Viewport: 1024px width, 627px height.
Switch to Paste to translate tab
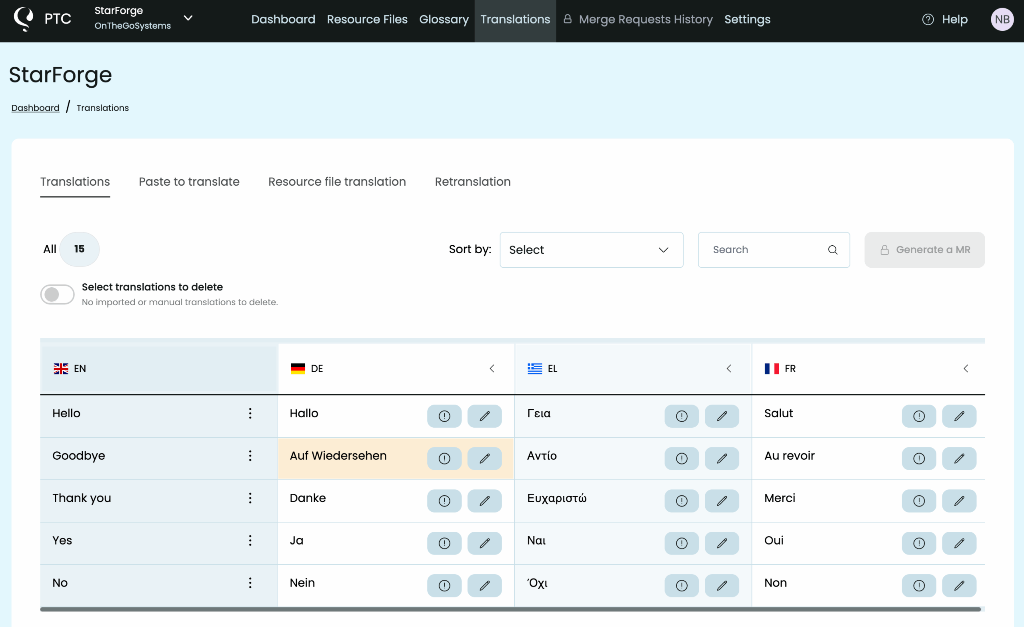click(x=189, y=182)
